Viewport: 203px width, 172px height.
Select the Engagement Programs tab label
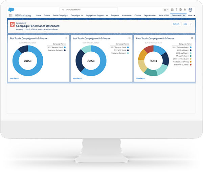(x=95, y=16)
